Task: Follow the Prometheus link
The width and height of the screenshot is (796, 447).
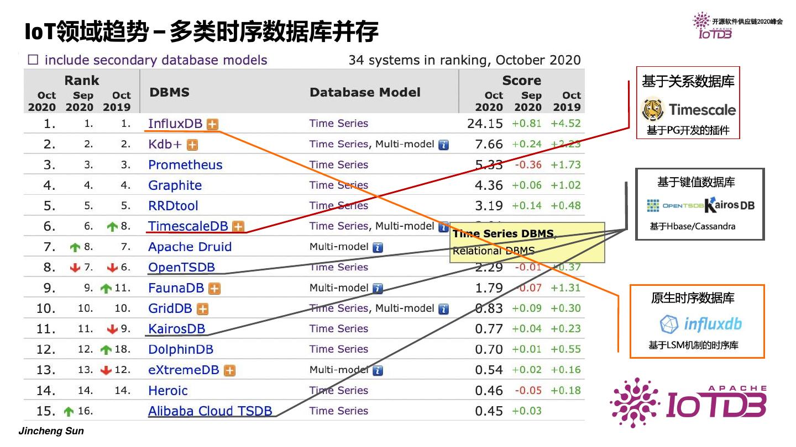Action: click(x=185, y=165)
